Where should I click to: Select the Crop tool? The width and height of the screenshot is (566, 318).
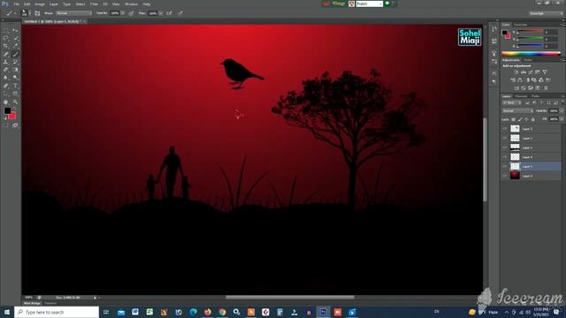(x=6, y=46)
